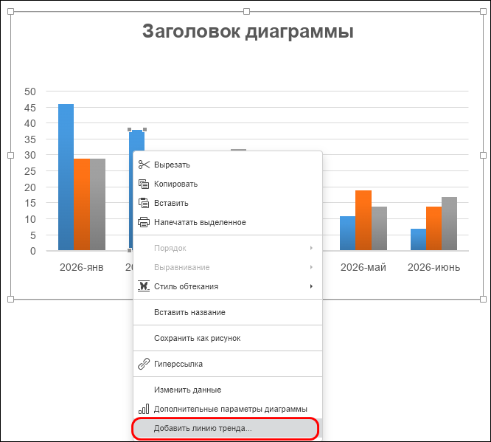Open the Гиперссылка menu entry
The height and width of the screenshot is (442, 491).
pos(228,364)
